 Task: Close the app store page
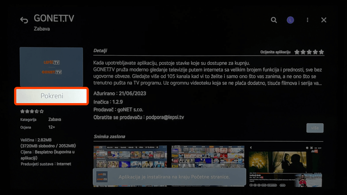point(324,20)
